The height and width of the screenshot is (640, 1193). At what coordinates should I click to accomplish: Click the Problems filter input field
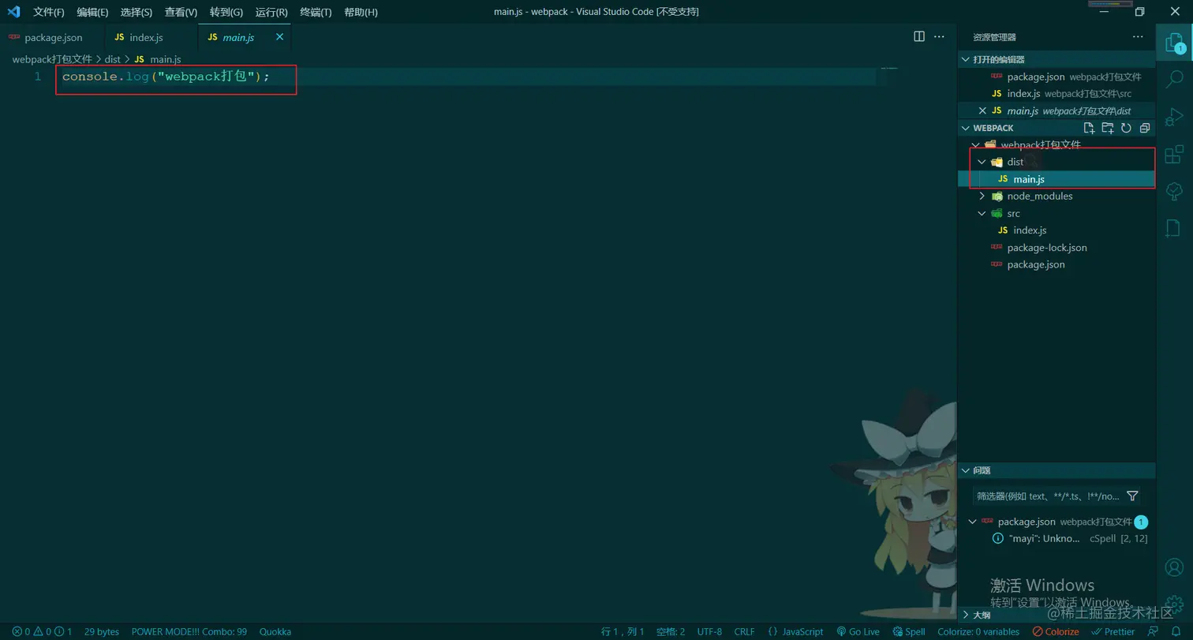coord(1048,496)
